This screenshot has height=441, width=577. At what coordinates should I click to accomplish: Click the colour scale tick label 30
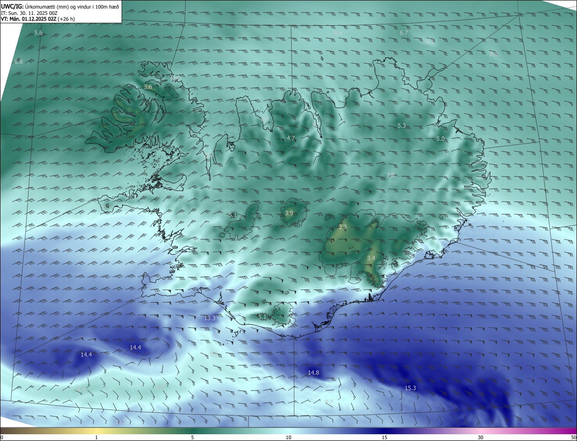481,437
